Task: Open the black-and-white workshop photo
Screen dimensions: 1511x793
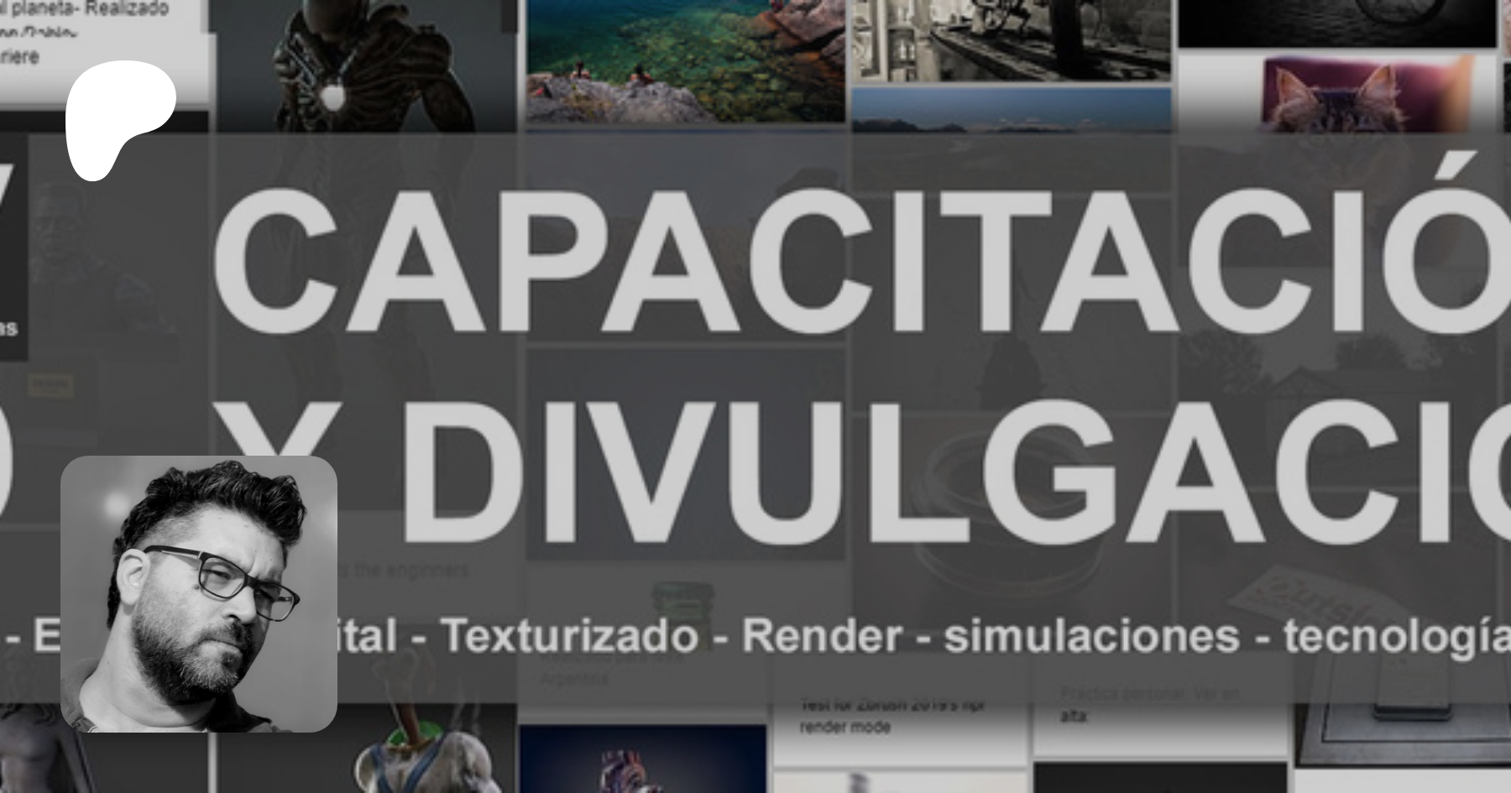Action: (1011, 39)
